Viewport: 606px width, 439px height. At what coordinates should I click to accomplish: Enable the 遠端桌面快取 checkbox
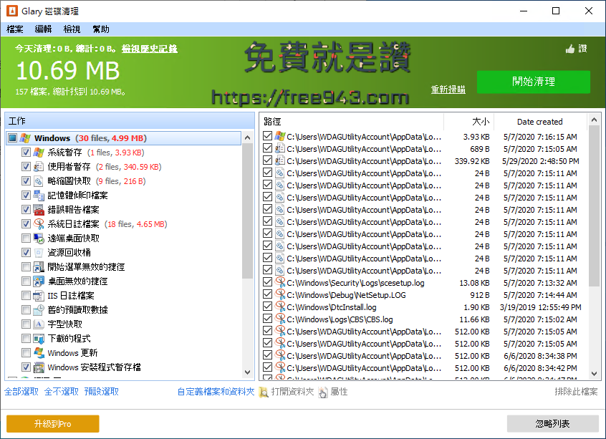tap(26, 238)
